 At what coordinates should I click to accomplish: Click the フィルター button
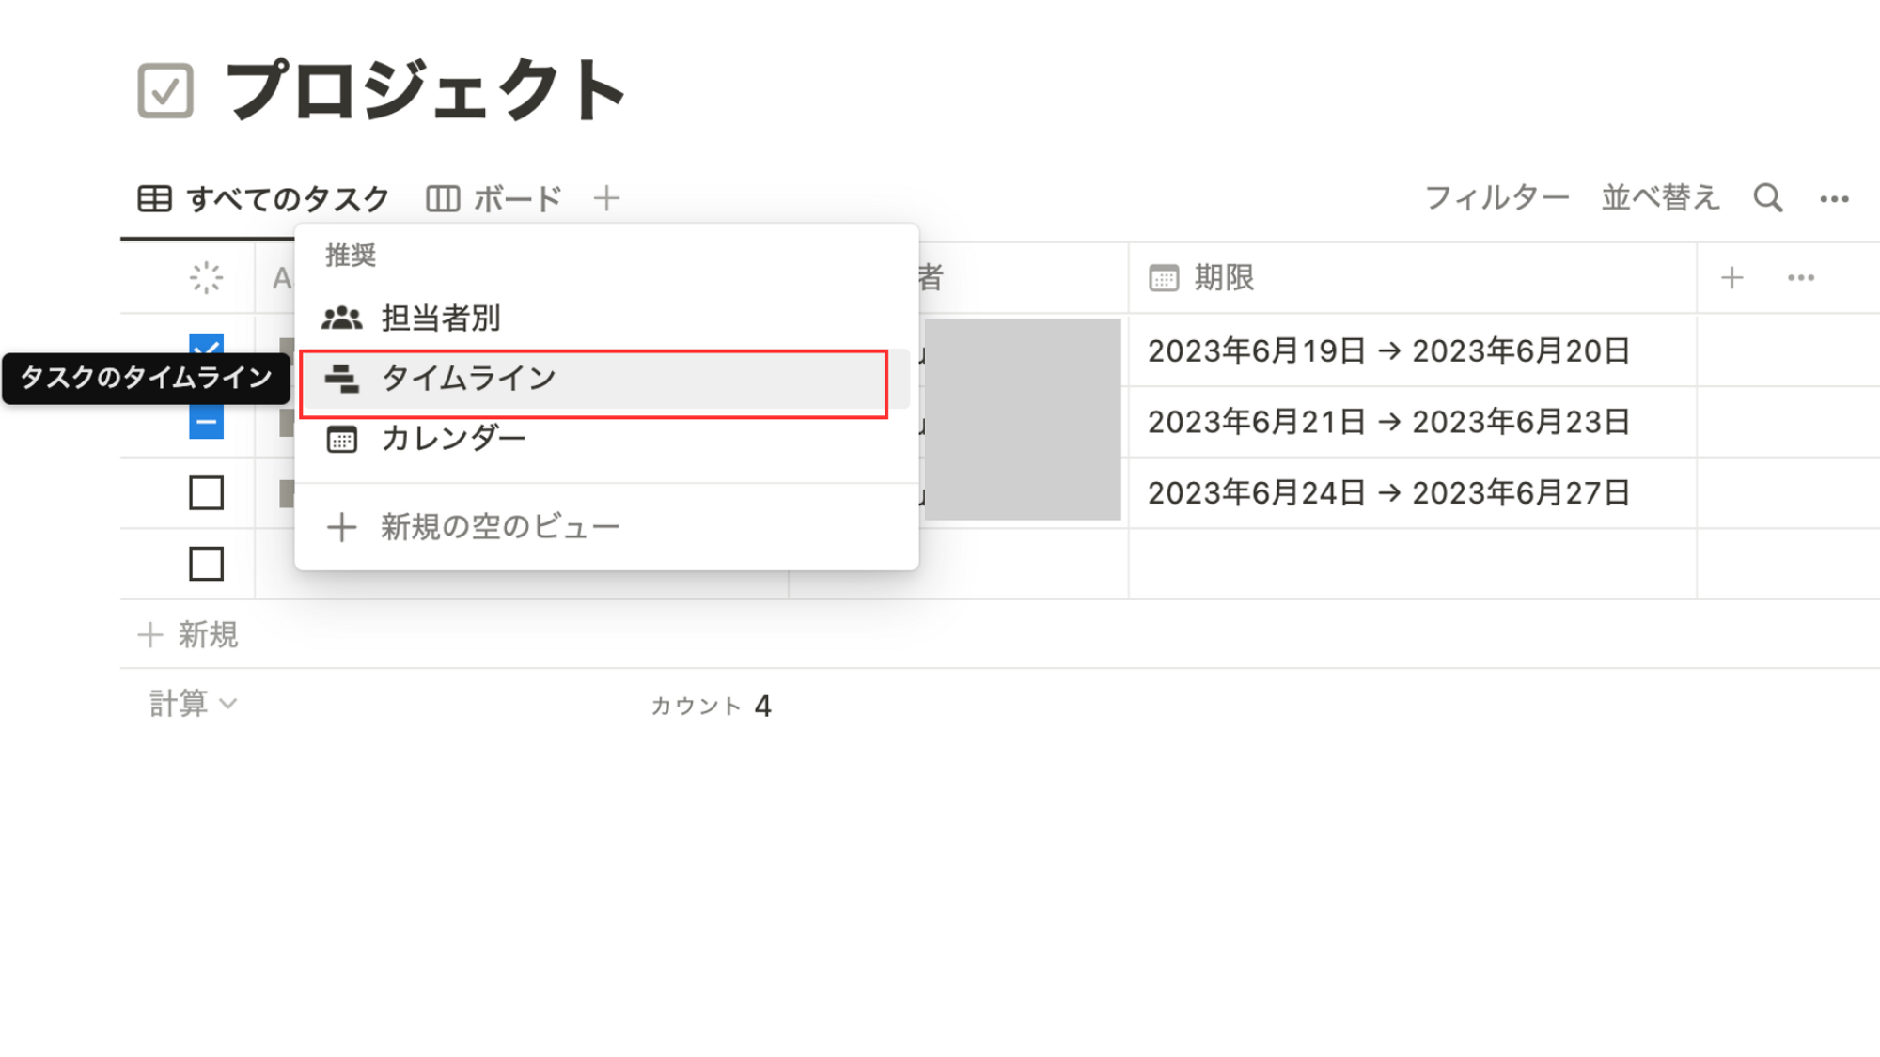pos(1496,198)
